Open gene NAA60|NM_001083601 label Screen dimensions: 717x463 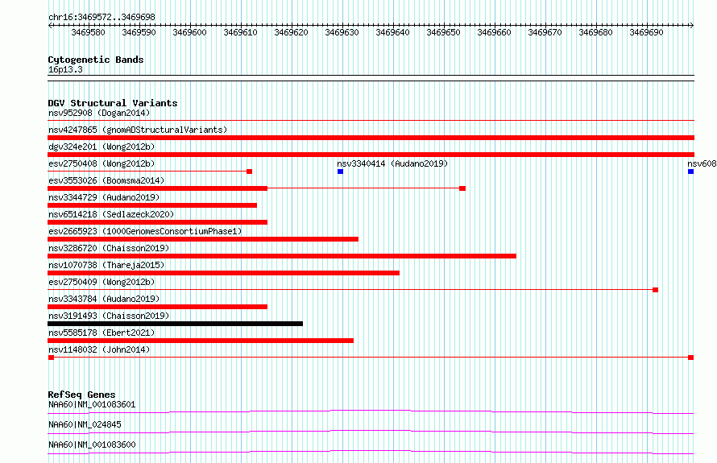92,404
